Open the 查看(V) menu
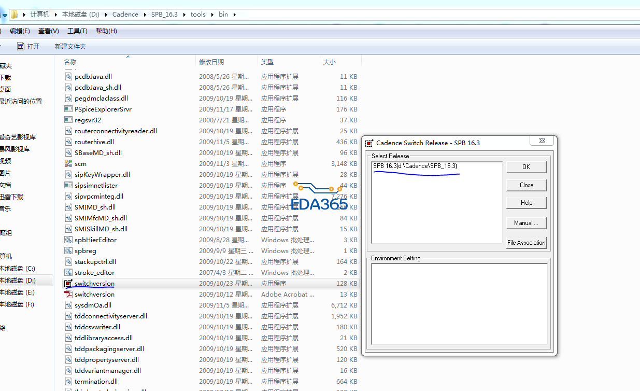Image resolution: width=640 pixels, height=391 pixels. 49,31
